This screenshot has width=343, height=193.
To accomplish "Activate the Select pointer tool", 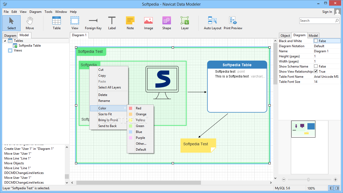I will pos(12,23).
